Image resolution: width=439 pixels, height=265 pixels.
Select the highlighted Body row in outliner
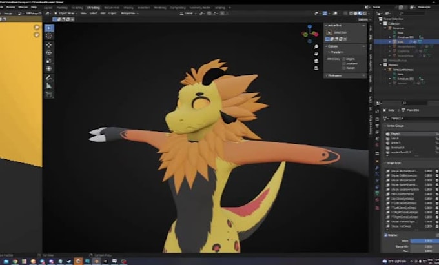(406, 42)
